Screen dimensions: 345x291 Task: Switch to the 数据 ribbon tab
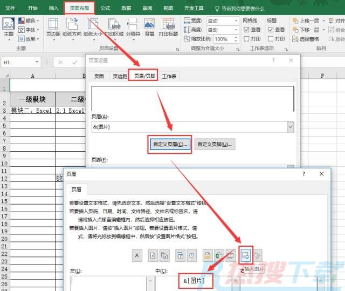click(126, 9)
